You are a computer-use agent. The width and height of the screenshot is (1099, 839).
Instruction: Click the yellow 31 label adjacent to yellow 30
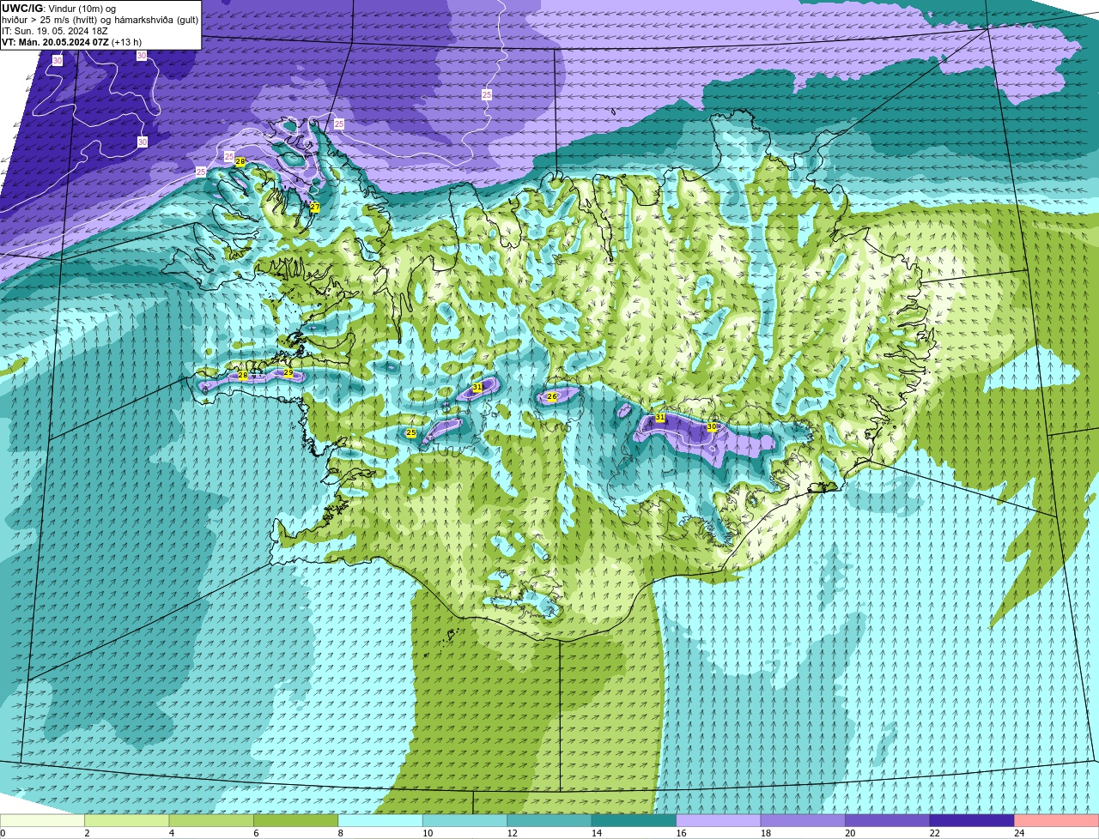(x=660, y=418)
